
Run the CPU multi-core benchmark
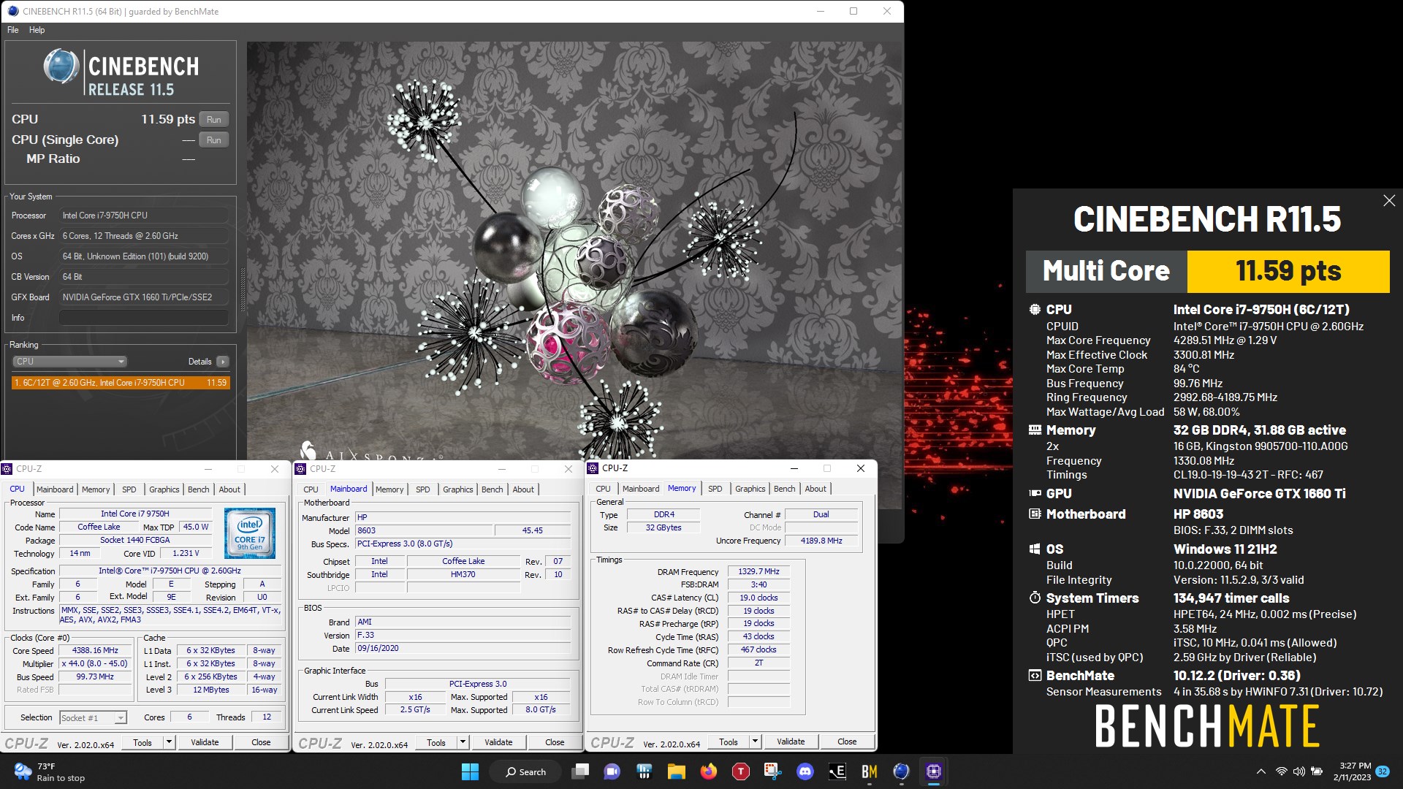coord(213,119)
